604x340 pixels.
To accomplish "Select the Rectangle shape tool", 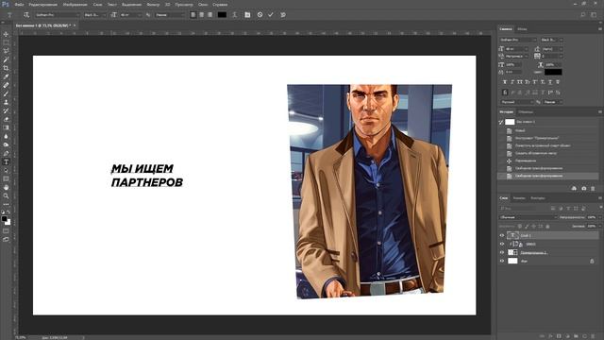I will tap(6, 178).
